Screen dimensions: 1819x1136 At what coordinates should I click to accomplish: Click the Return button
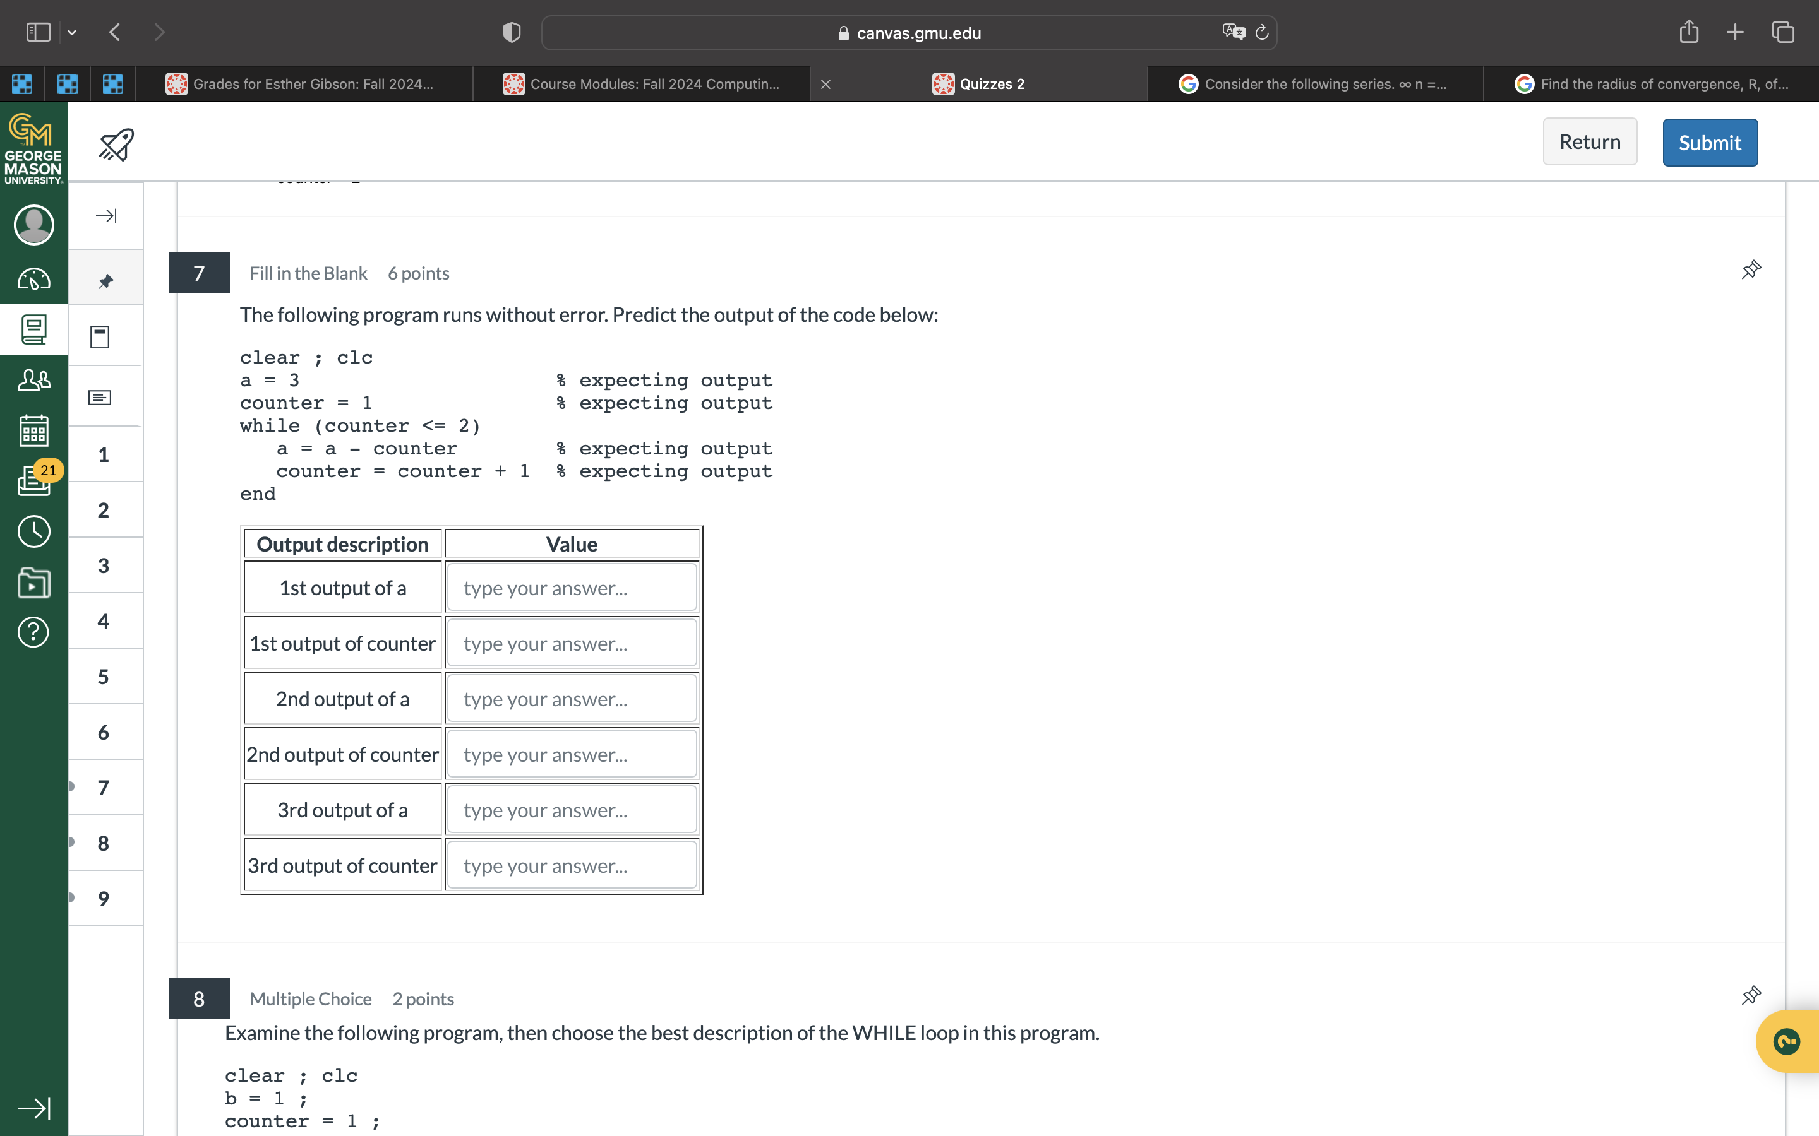click(x=1590, y=142)
